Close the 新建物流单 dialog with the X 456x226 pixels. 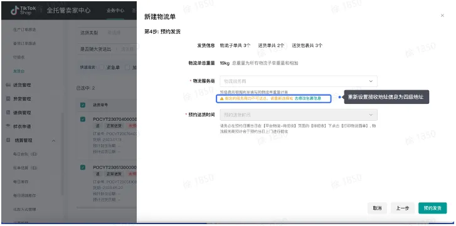[442, 16]
